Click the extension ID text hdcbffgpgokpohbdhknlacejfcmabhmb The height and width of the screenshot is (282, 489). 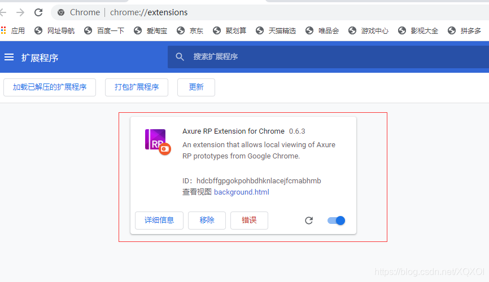tap(259, 180)
